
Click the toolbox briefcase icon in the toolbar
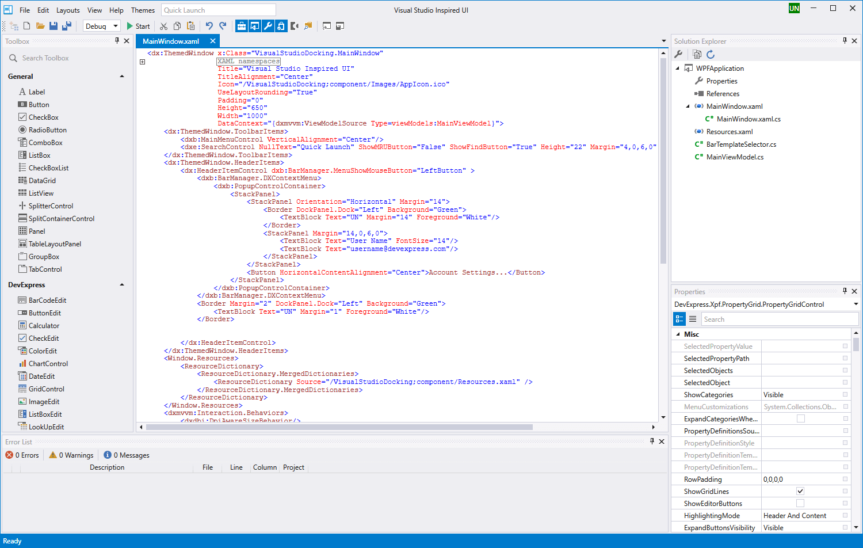coord(242,26)
